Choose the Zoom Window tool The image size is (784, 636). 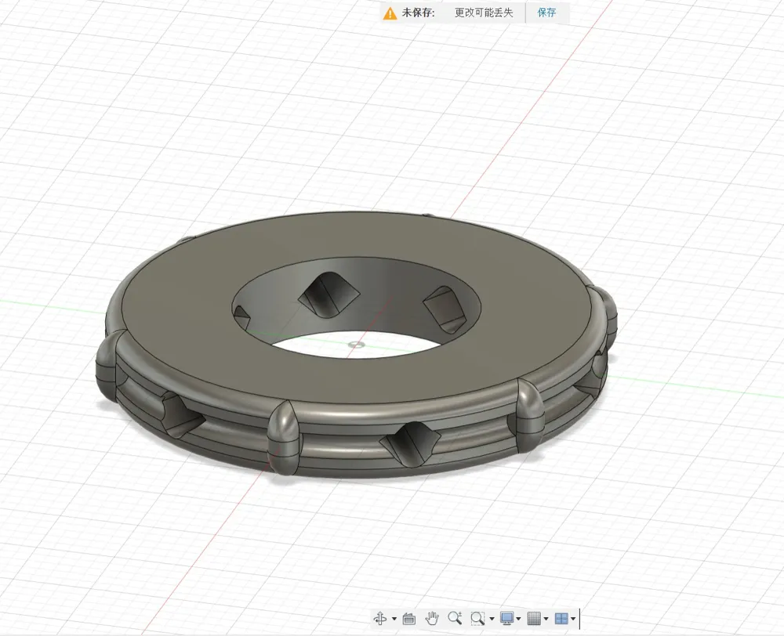point(477,619)
